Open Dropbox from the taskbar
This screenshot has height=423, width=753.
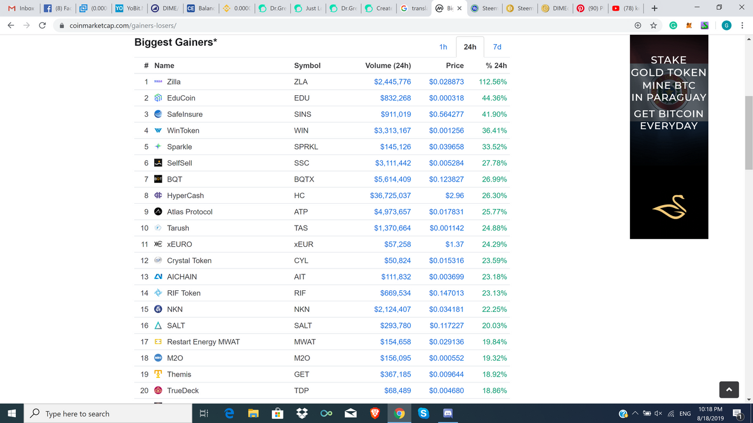point(302,414)
